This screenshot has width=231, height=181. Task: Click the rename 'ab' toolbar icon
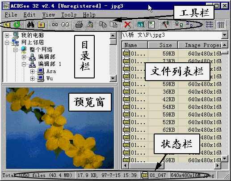pyautogui.click(x=141, y=25)
